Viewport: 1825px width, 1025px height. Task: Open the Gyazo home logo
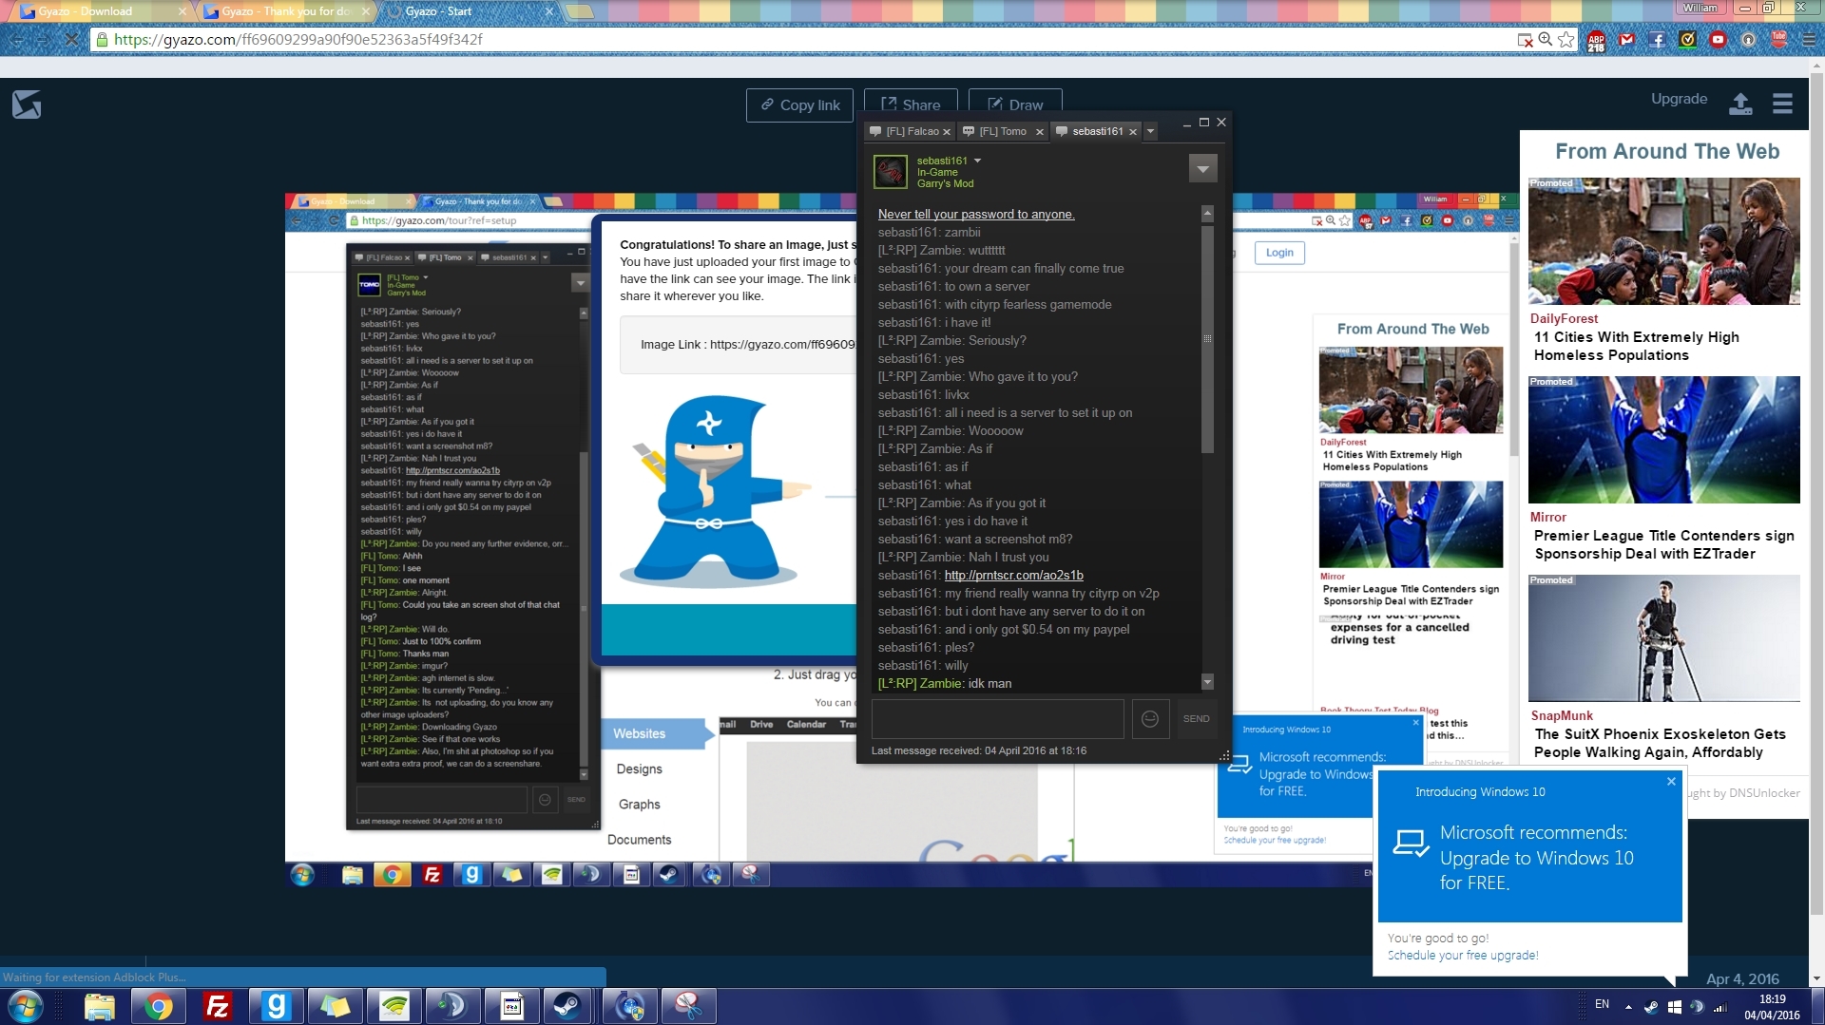click(x=27, y=104)
